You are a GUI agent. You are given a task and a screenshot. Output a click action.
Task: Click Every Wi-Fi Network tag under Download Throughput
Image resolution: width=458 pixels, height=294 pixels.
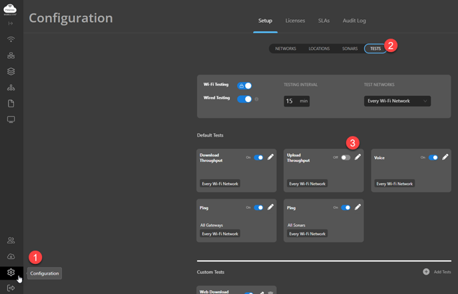220,184
